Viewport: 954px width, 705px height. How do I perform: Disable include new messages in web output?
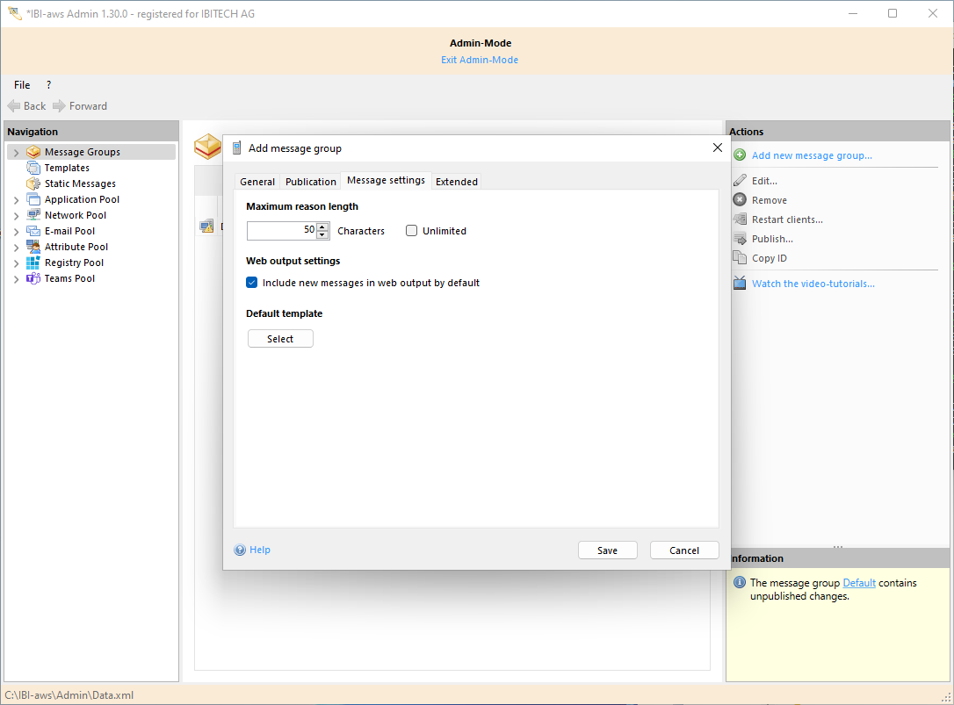(252, 283)
